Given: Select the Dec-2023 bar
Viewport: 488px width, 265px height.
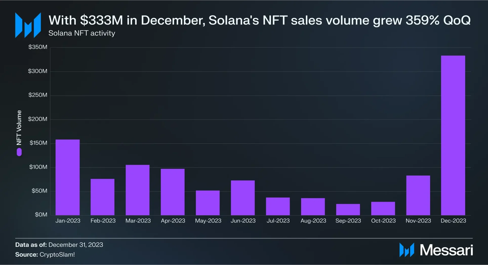Looking at the screenshot, I should pyautogui.click(x=453, y=135).
